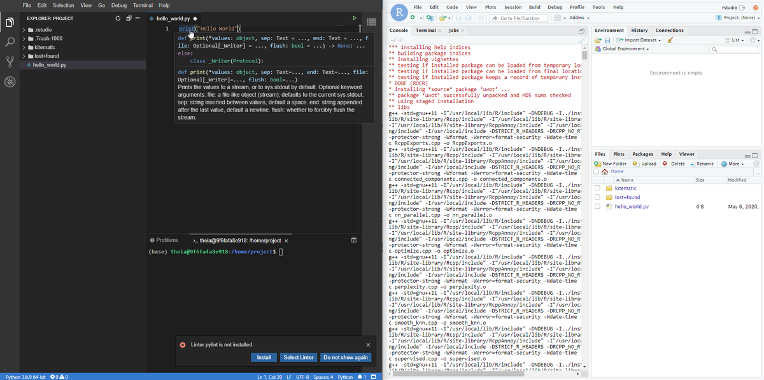Viewport: 764px width, 380px height.
Task: Switch to the History tab in RStudio
Action: click(x=639, y=31)
